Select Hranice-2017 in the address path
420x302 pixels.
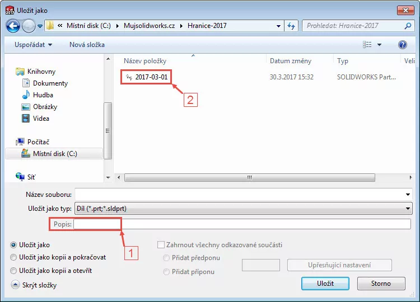pos(207,26)
